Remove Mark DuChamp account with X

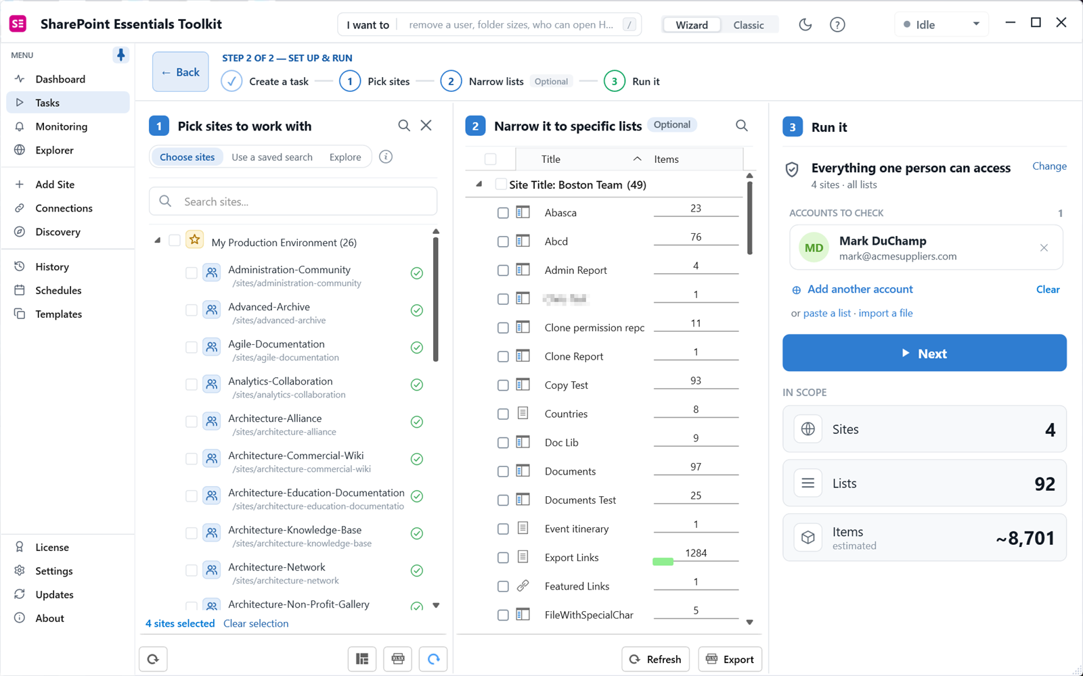1044,248
